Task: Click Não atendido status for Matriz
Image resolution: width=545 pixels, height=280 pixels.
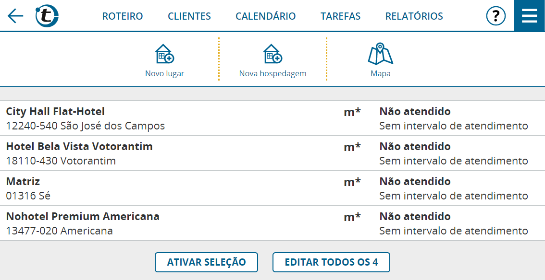Action: [415, 181]
